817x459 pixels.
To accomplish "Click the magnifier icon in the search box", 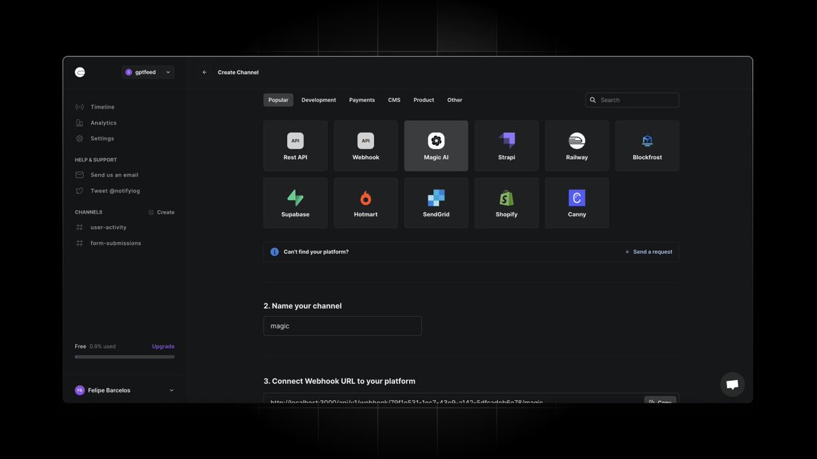I will [593, 100].
